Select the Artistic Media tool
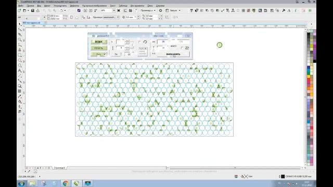The height and width of the screenshot is (187, 333). 20,50
